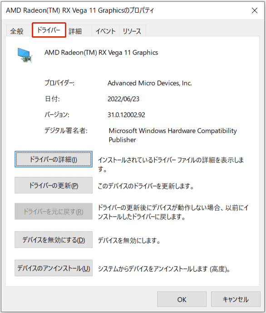
Task: Click the ドライバーを元に戻す(R) button
Action: tap(54, 211)
